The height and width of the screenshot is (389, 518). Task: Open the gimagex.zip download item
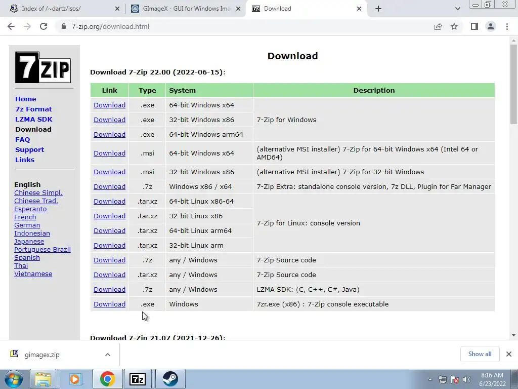42,355
